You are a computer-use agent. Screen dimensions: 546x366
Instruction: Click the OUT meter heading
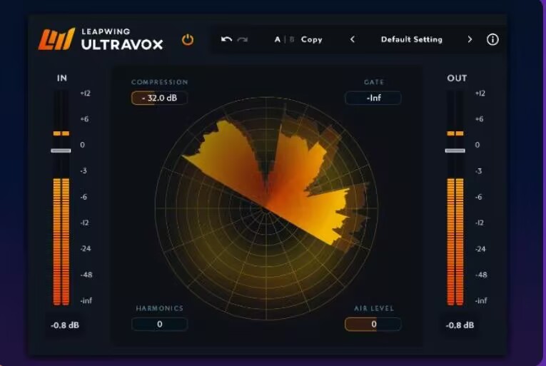(x=457, y=78)
